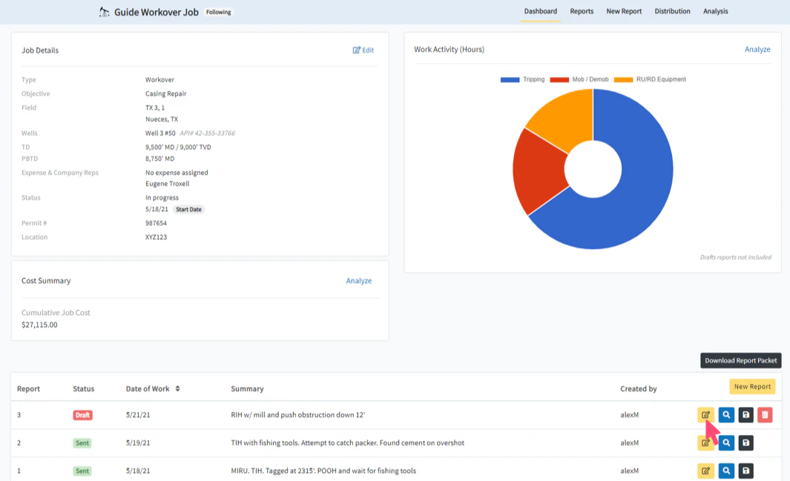
Task: Toggle the Following badge
Action: tap(218, 12)
